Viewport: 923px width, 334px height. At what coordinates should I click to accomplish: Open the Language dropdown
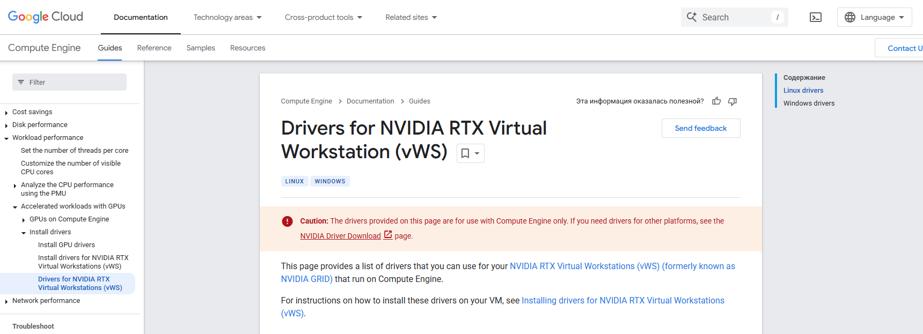875,17
